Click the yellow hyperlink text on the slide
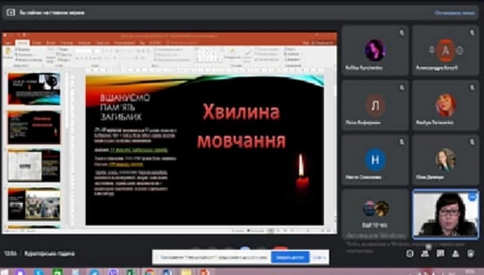Viewport: 484px width, 275px height. tap(126, 164)
